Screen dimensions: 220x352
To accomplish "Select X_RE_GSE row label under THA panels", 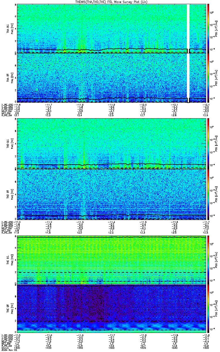I will (x=7, y=105).
